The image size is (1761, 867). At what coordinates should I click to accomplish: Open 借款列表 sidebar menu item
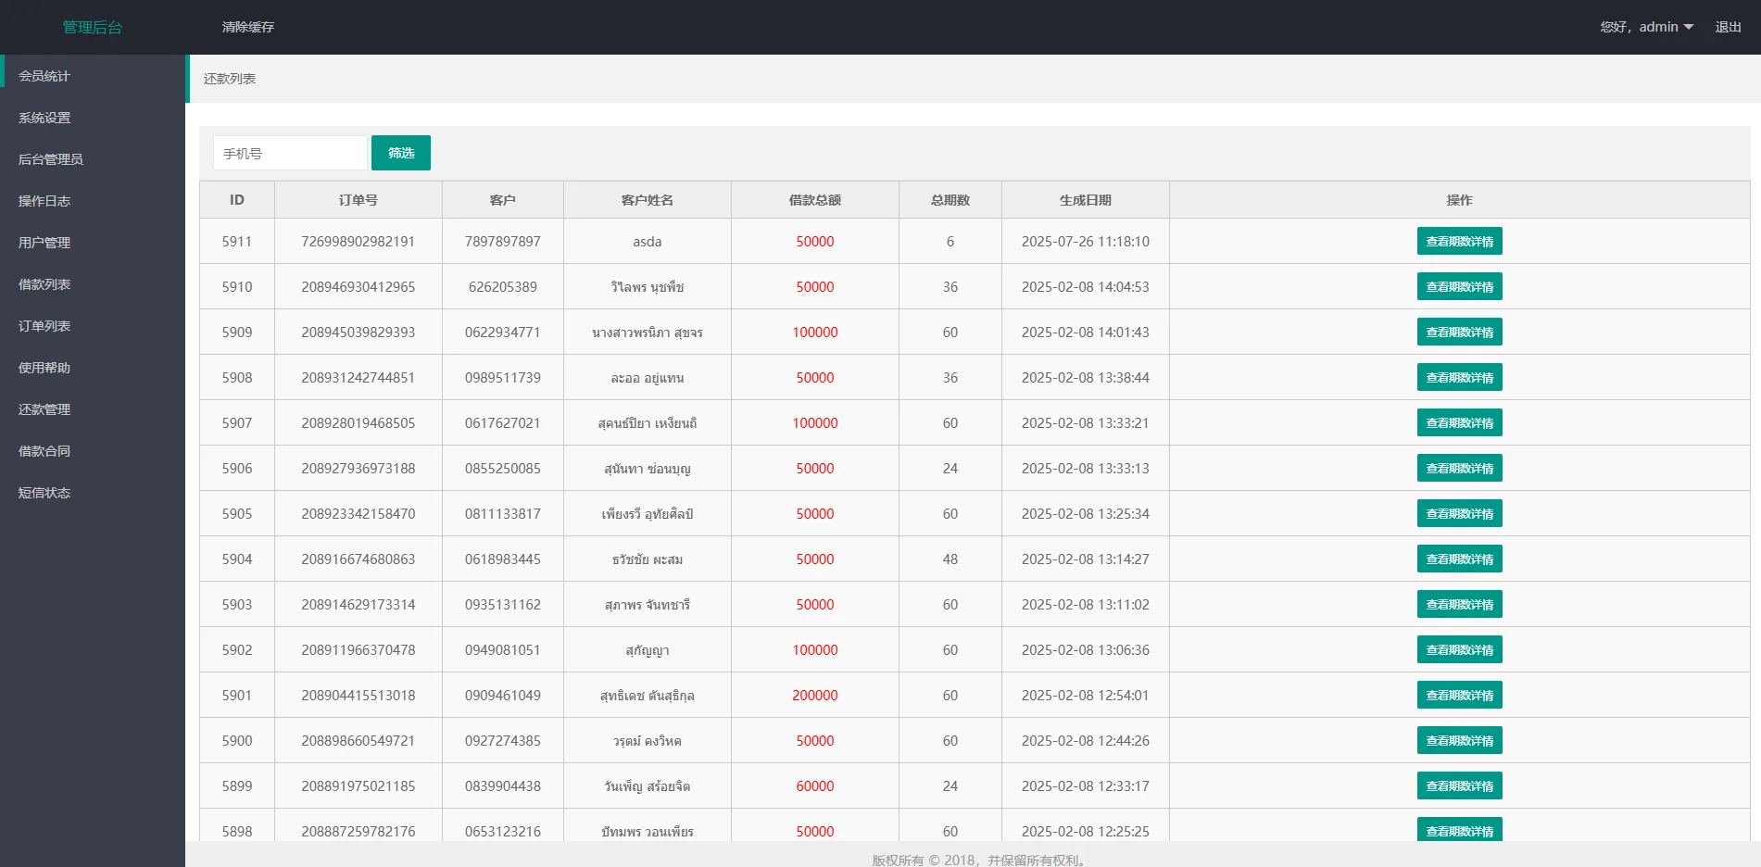[x=44, y=284]
